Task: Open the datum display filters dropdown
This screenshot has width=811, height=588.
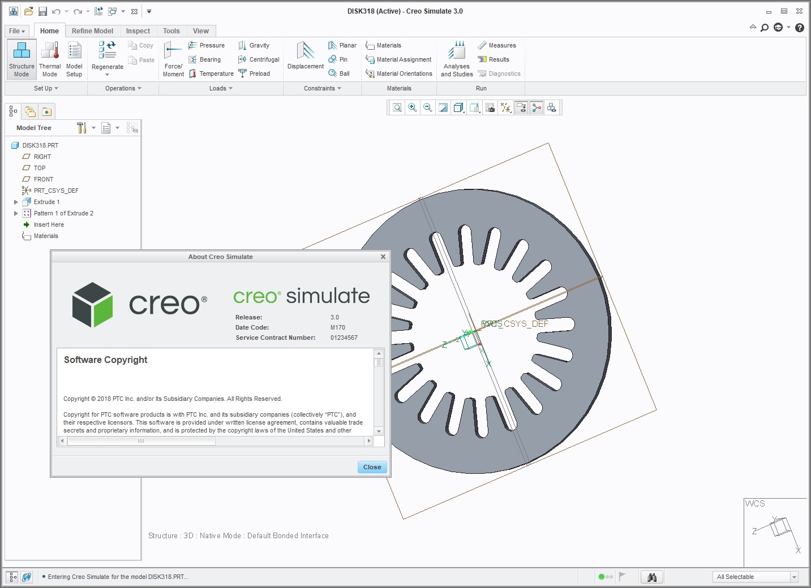Action: [x=506, y=107]
